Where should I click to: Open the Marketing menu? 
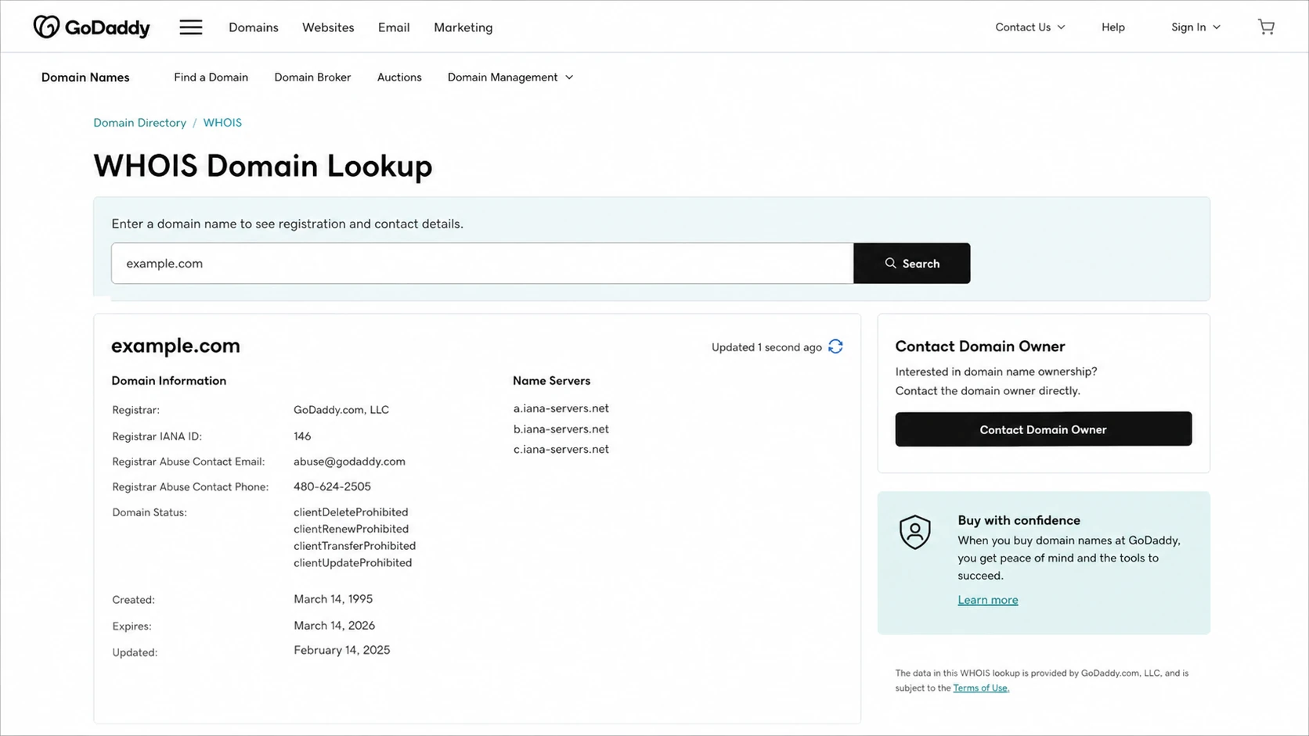[463, 27]
